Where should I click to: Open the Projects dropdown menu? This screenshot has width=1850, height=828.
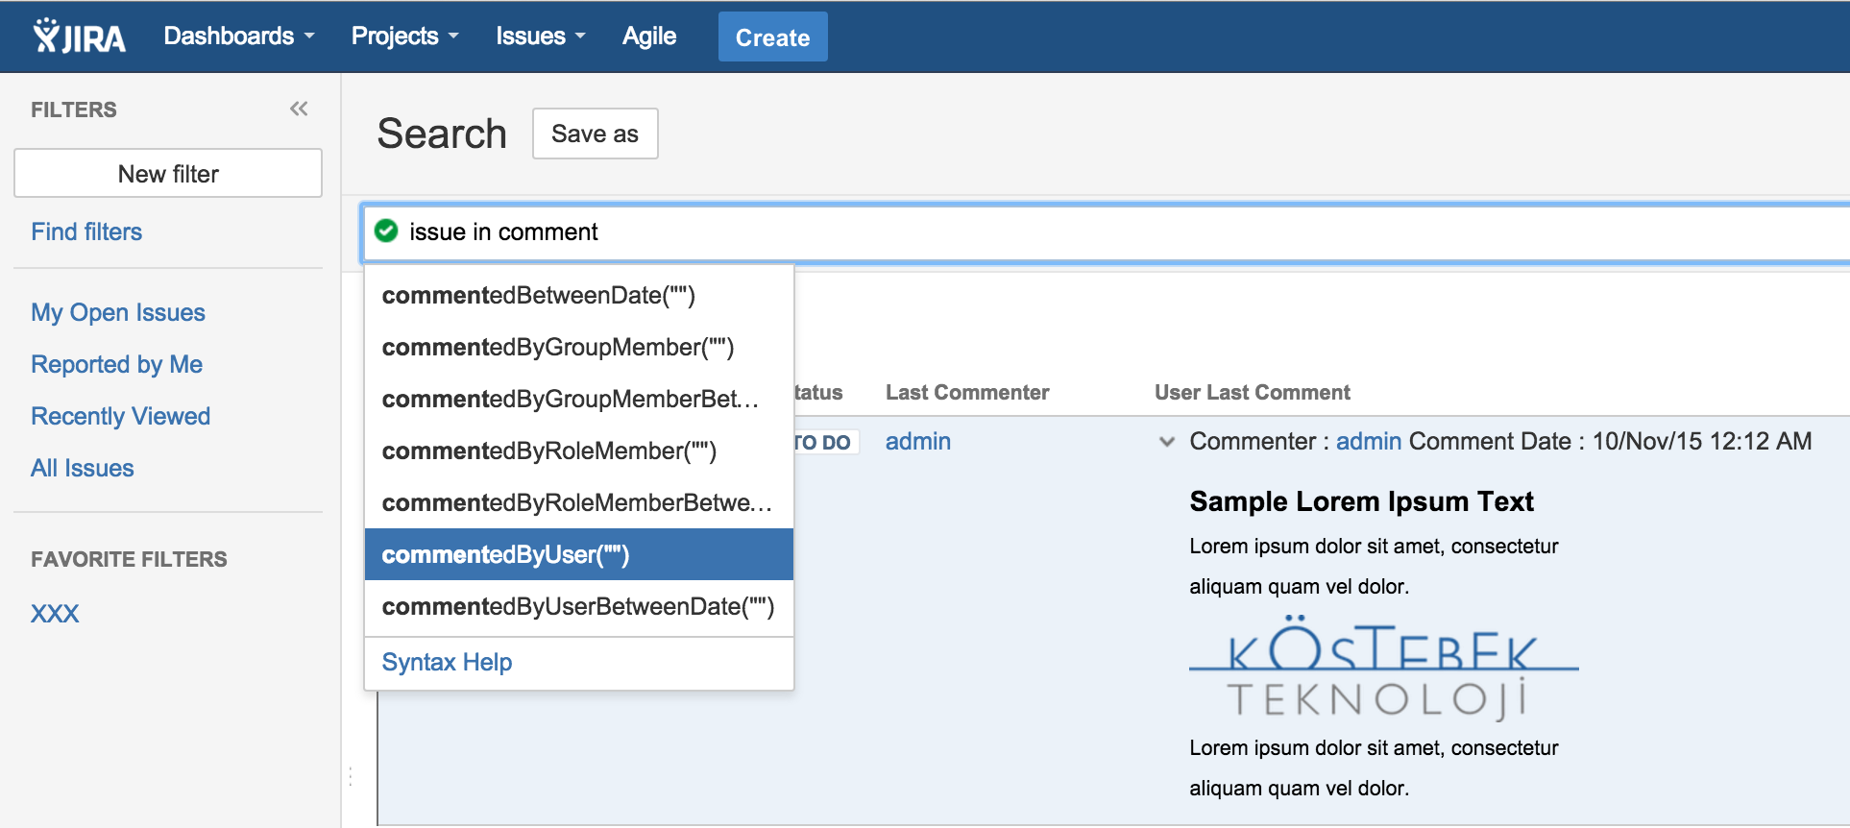(x=404, y=37)
